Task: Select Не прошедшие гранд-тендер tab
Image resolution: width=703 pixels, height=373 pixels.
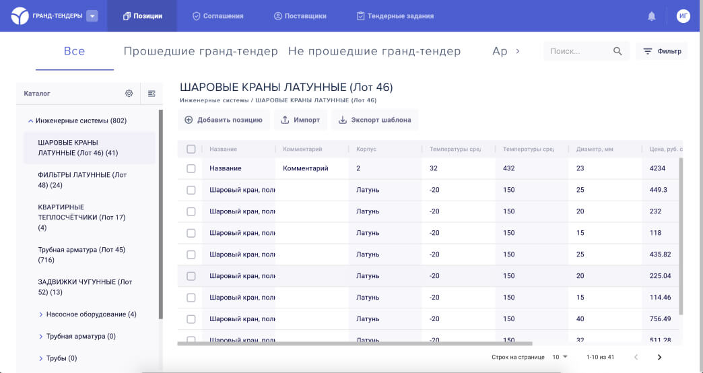Action: (374, 51)
